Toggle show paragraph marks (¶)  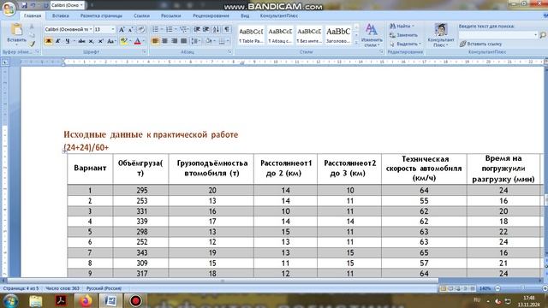(227, 30)
